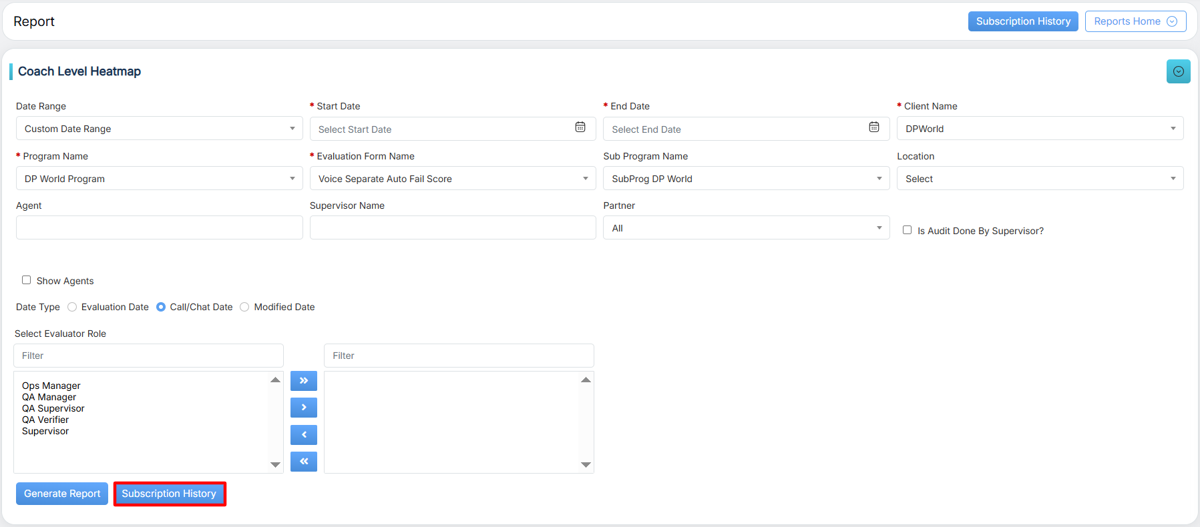Screen dimensions: 1200x527
Task: Expand the Date Range dropdown
Action: [159, 129]
